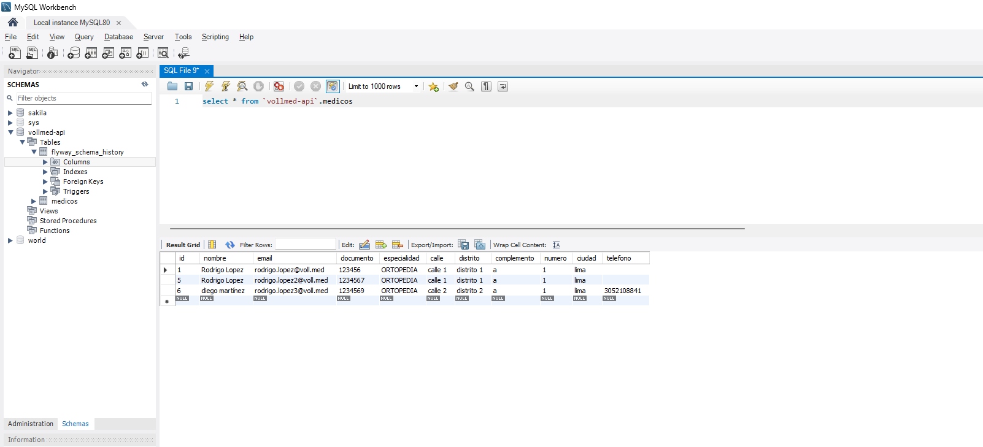Screen dimensions: 983x447
Task: Create a new schema in connected server
Action: pos(74,53)
